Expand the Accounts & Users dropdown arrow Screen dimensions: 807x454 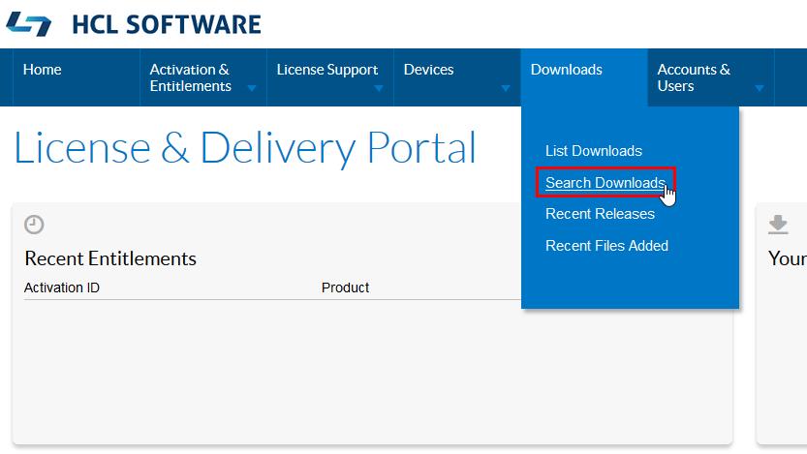point(760,88)
